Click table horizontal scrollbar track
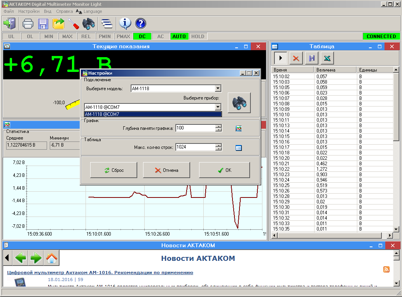Screen dimensions: 402x297 [x=329, y=235]
